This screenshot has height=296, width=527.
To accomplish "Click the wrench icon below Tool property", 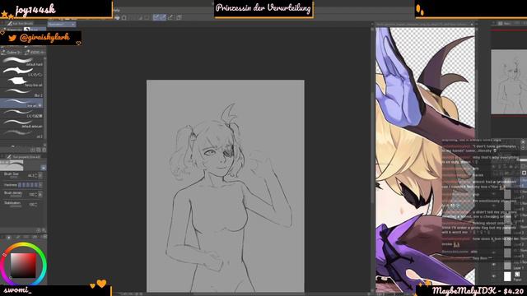I will pos(44,230).
